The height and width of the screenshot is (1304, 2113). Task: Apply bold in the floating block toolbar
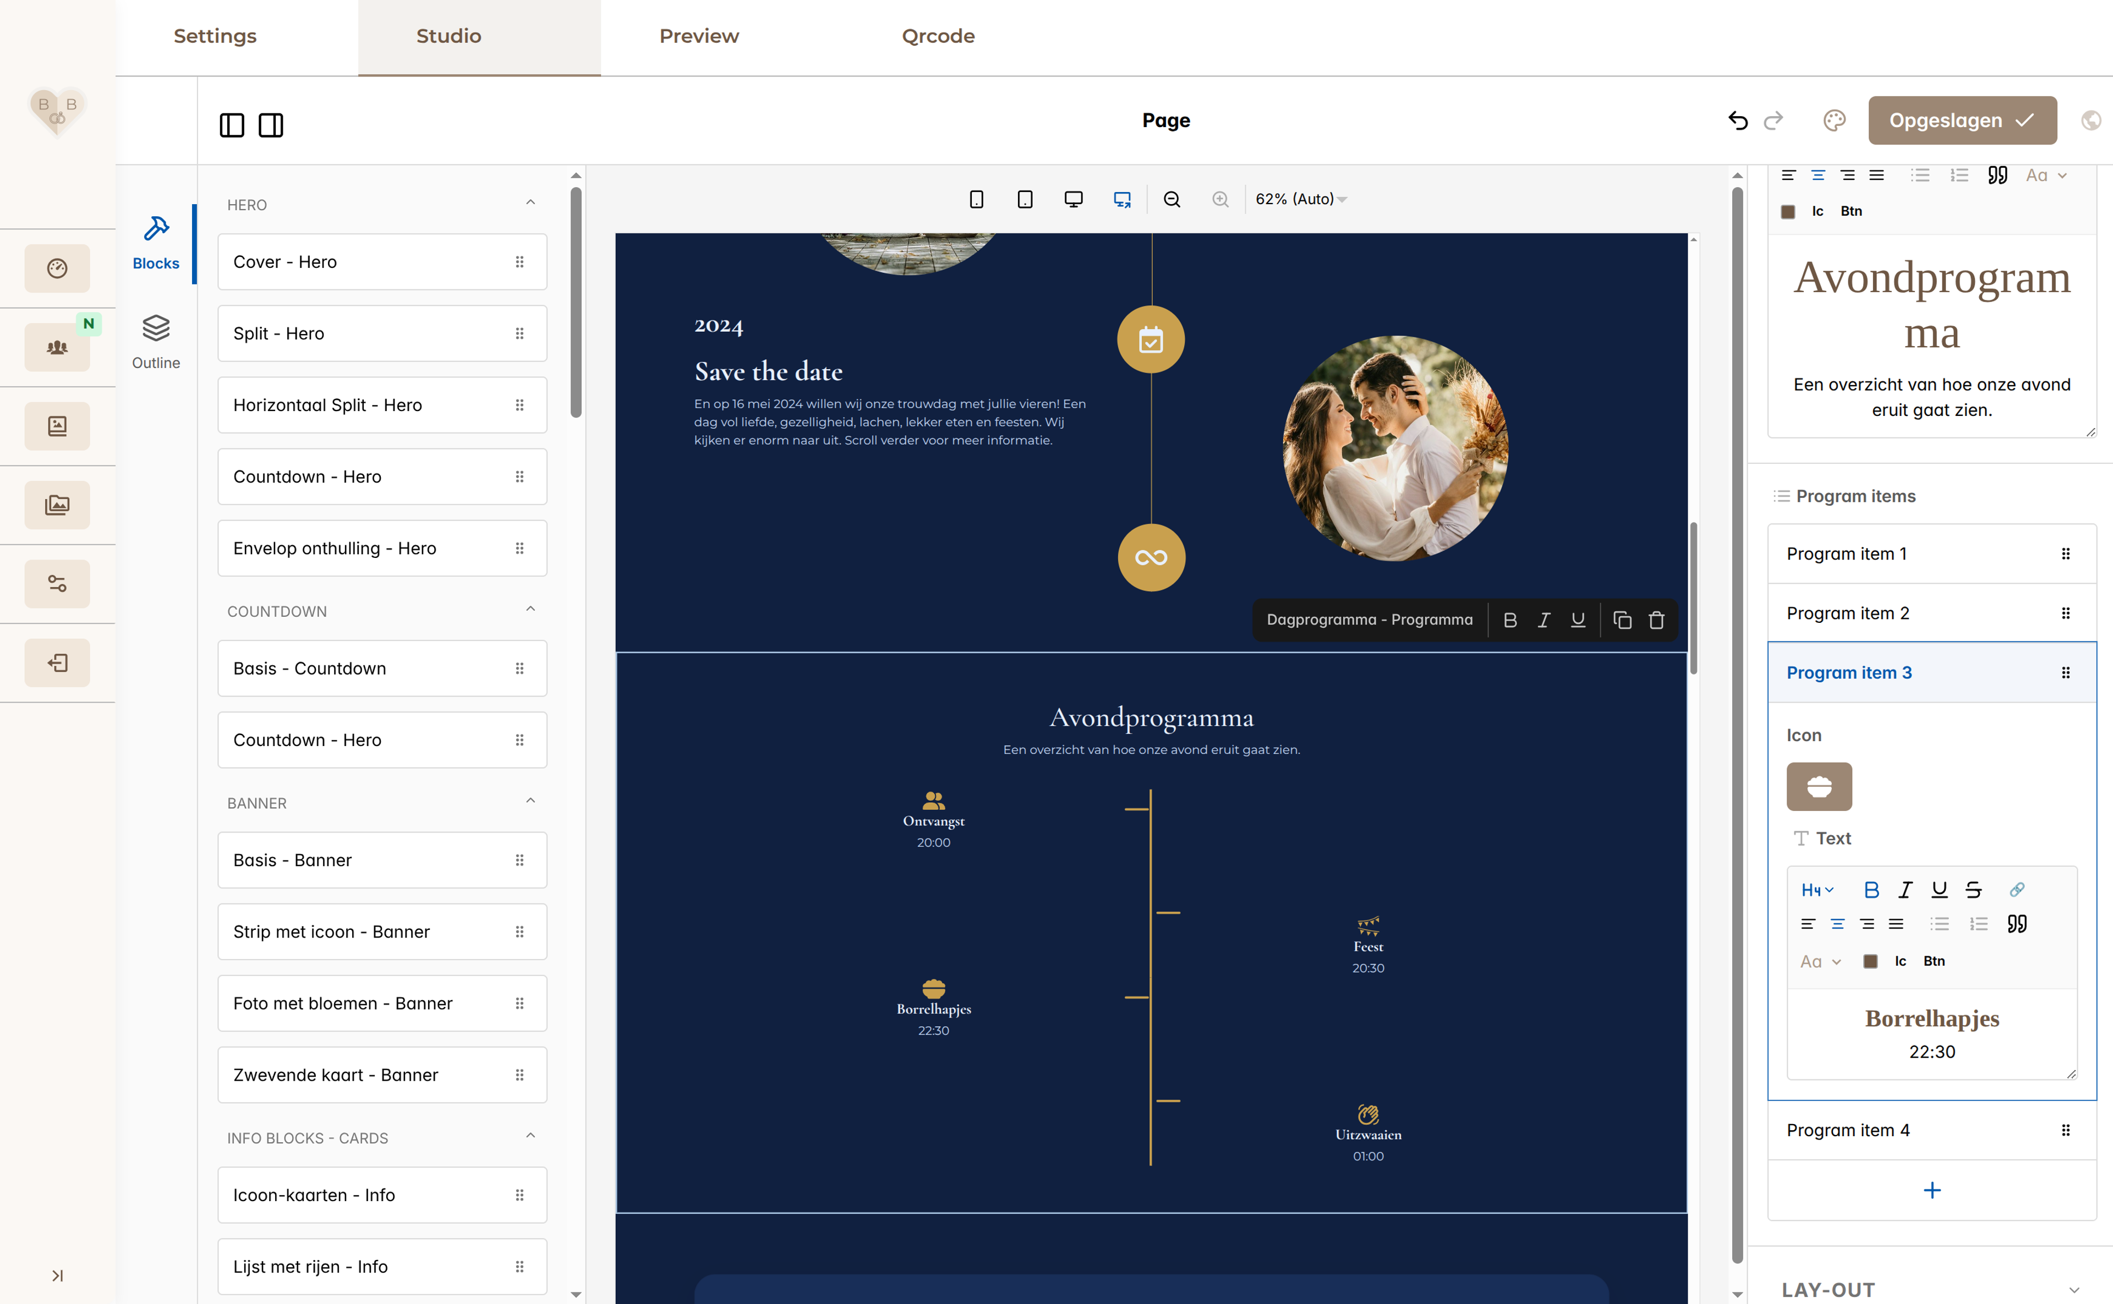(1510, 620)
